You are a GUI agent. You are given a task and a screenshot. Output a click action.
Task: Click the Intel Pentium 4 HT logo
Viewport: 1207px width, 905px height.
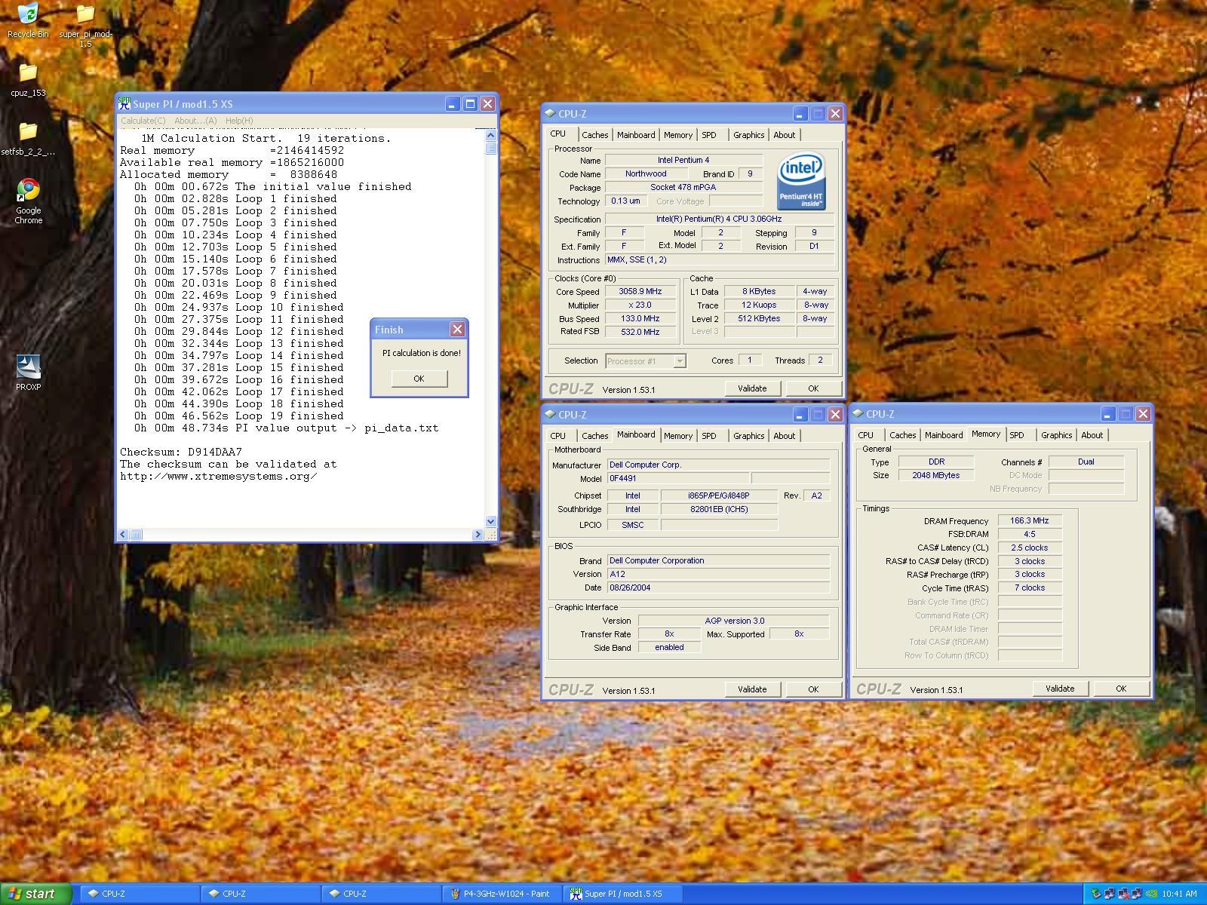tap(801, 182)
